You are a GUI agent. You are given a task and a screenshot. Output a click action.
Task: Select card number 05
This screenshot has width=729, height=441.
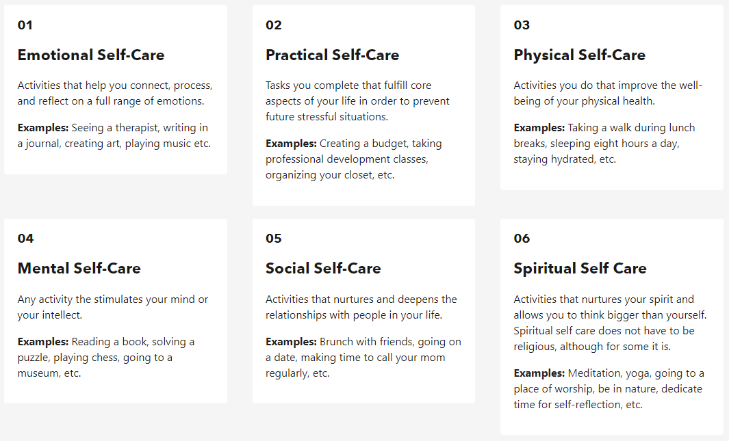point(274,239)
